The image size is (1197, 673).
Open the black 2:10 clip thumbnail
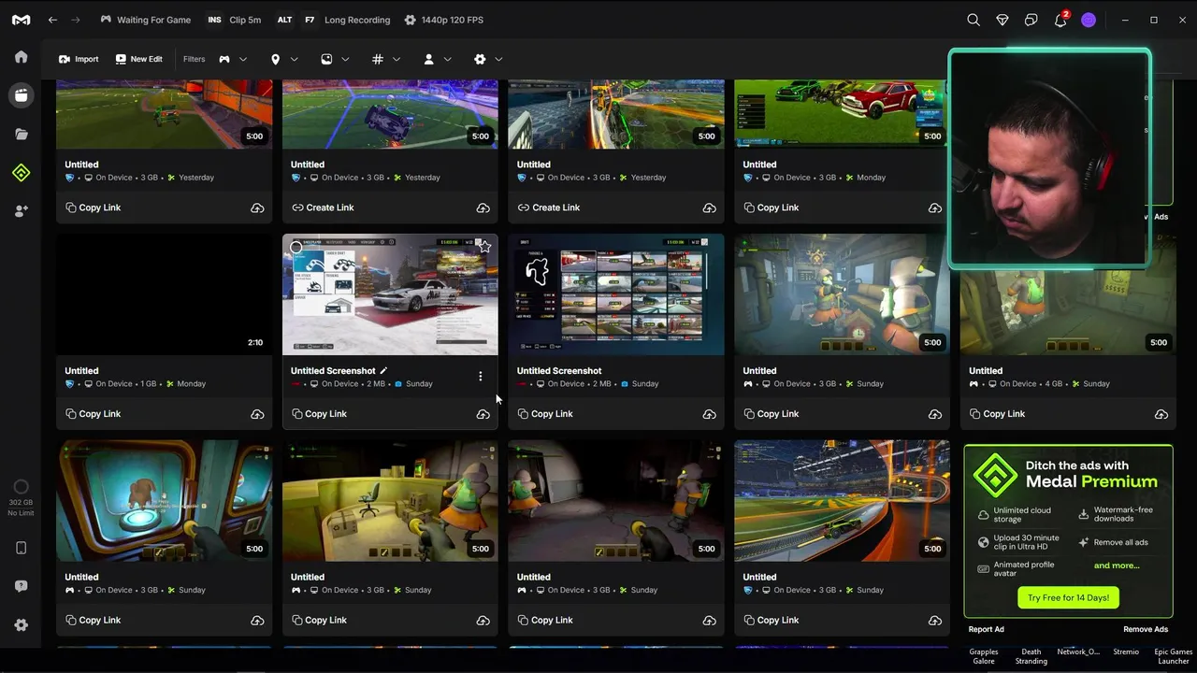click(165, 294)
